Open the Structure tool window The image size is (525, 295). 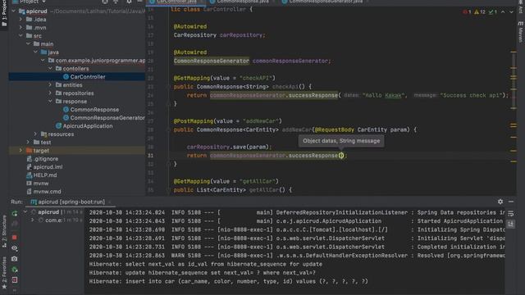click(x=4, y=231)
